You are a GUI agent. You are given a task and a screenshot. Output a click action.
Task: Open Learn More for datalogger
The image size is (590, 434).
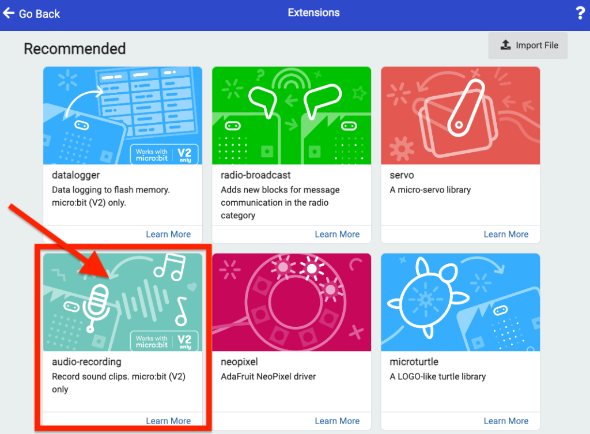coord(168,234)
